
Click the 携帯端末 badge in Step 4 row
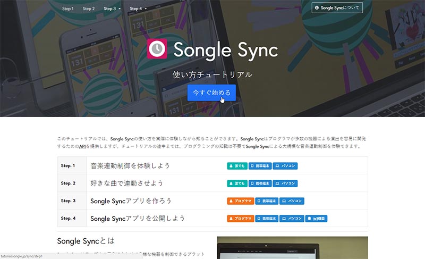pyautogui.click(x=267, y=219)
